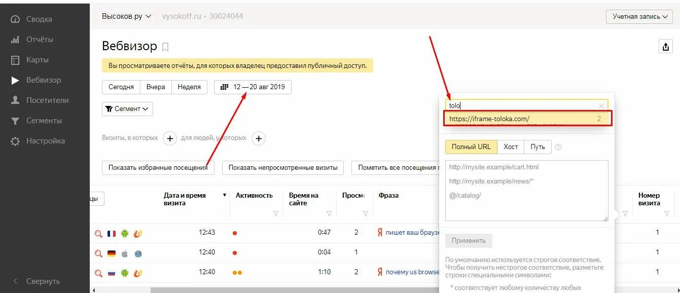Click the Настройка gear icon
680x293 pixels.
15,141
